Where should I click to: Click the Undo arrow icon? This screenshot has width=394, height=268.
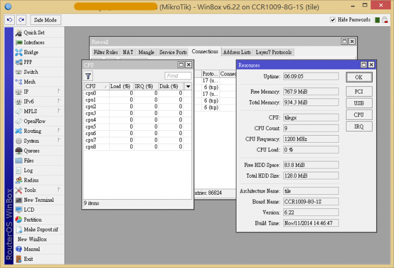point(9,20)
